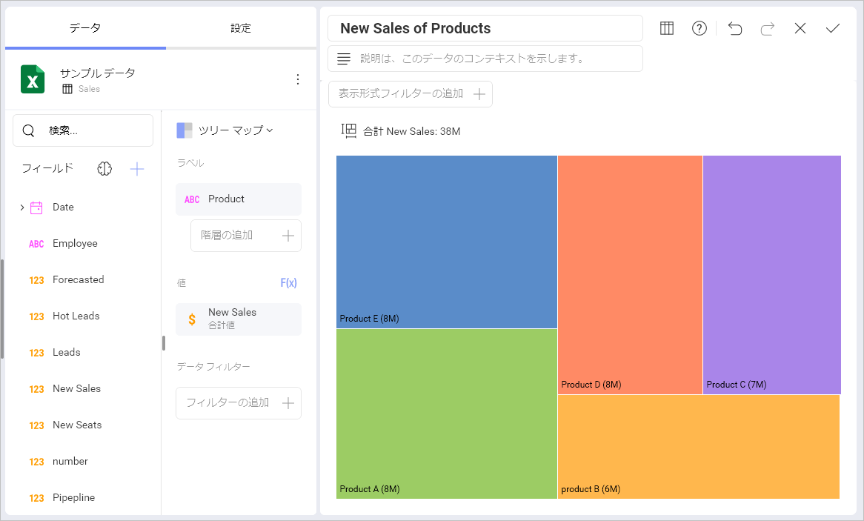Click the Sales table icon under サンプル データ
Viewport: 864px width, 521px height.
67,90
